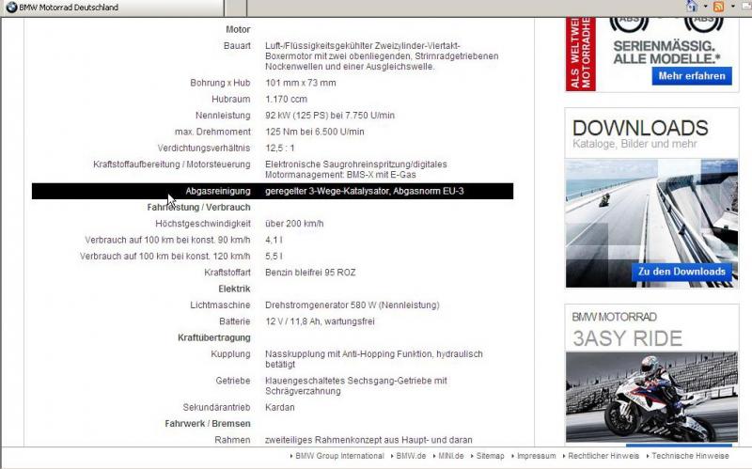This screenshot has height=469, width=752.
Task: Click the Mehr erfahren button
Action: click(x=692, y=76)
